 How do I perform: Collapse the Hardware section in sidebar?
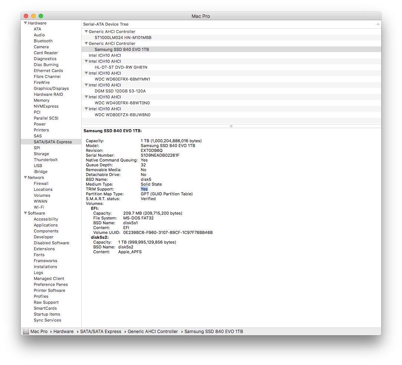pyautogui.click(x=25, y=23)
